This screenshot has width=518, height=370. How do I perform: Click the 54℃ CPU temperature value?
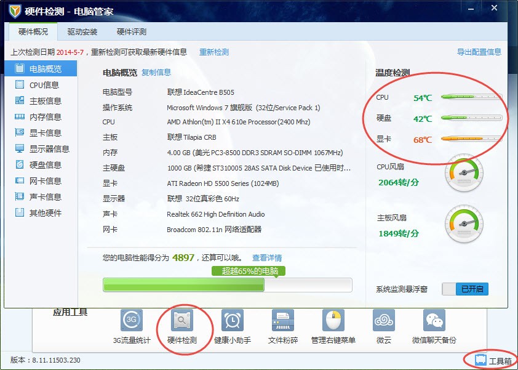(423, 98)
